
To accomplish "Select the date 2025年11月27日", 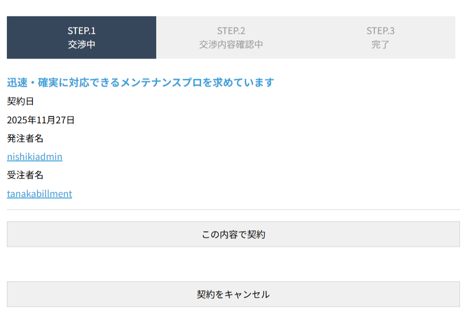I will coord(41,120).
